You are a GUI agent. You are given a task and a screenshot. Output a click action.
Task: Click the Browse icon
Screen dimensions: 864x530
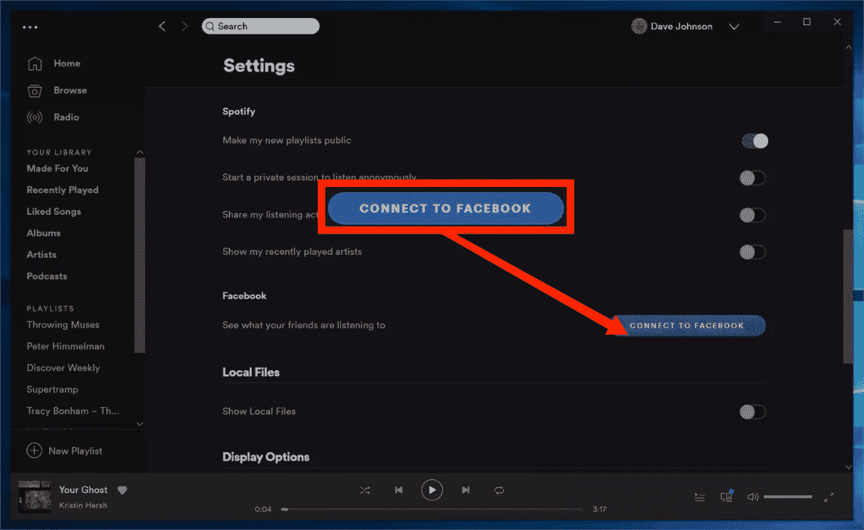[x=35, y=90]
